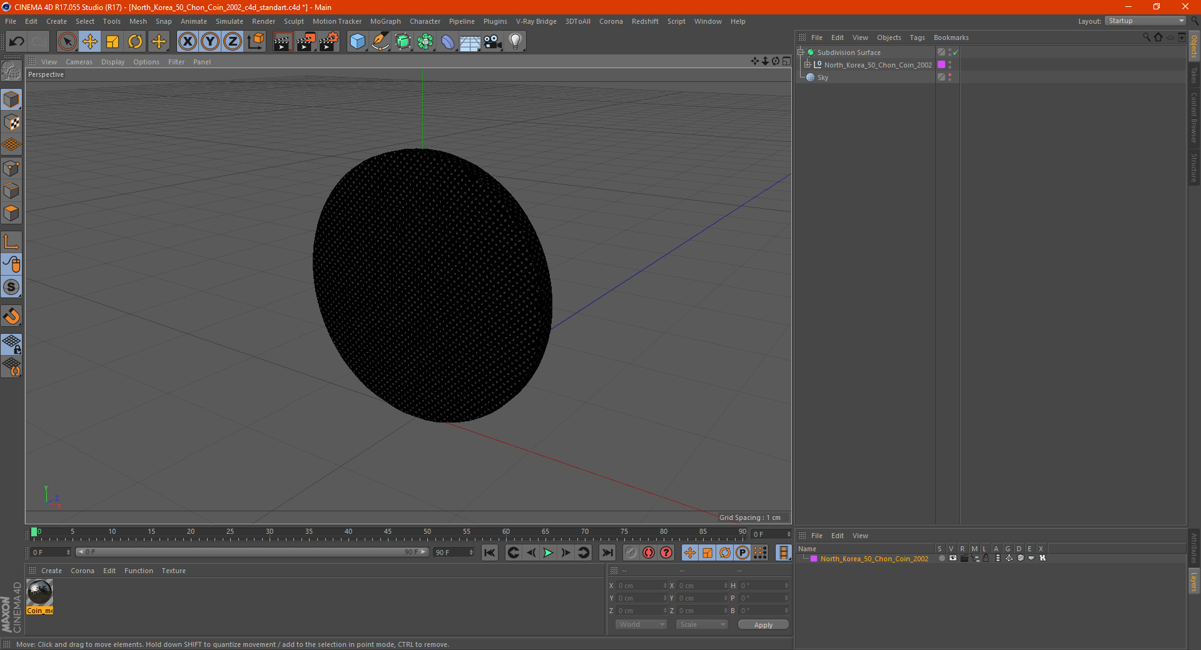Viewport: 1201px width, 650px height.
Task: Open the Array modeling objects icon
Action: [425, 42]
